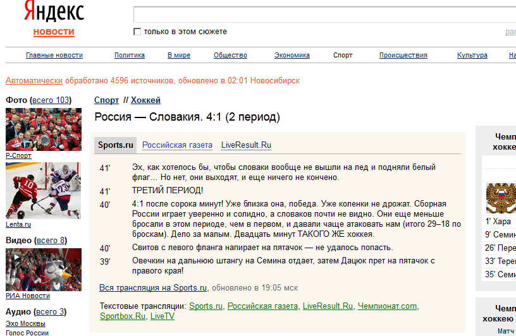Open the Голос России audio link
The image size is (516, 336).
[x=27, y=333]
